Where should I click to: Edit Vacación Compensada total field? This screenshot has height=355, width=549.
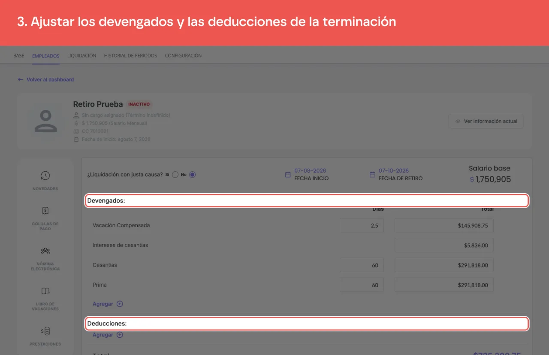click(444, 225)
